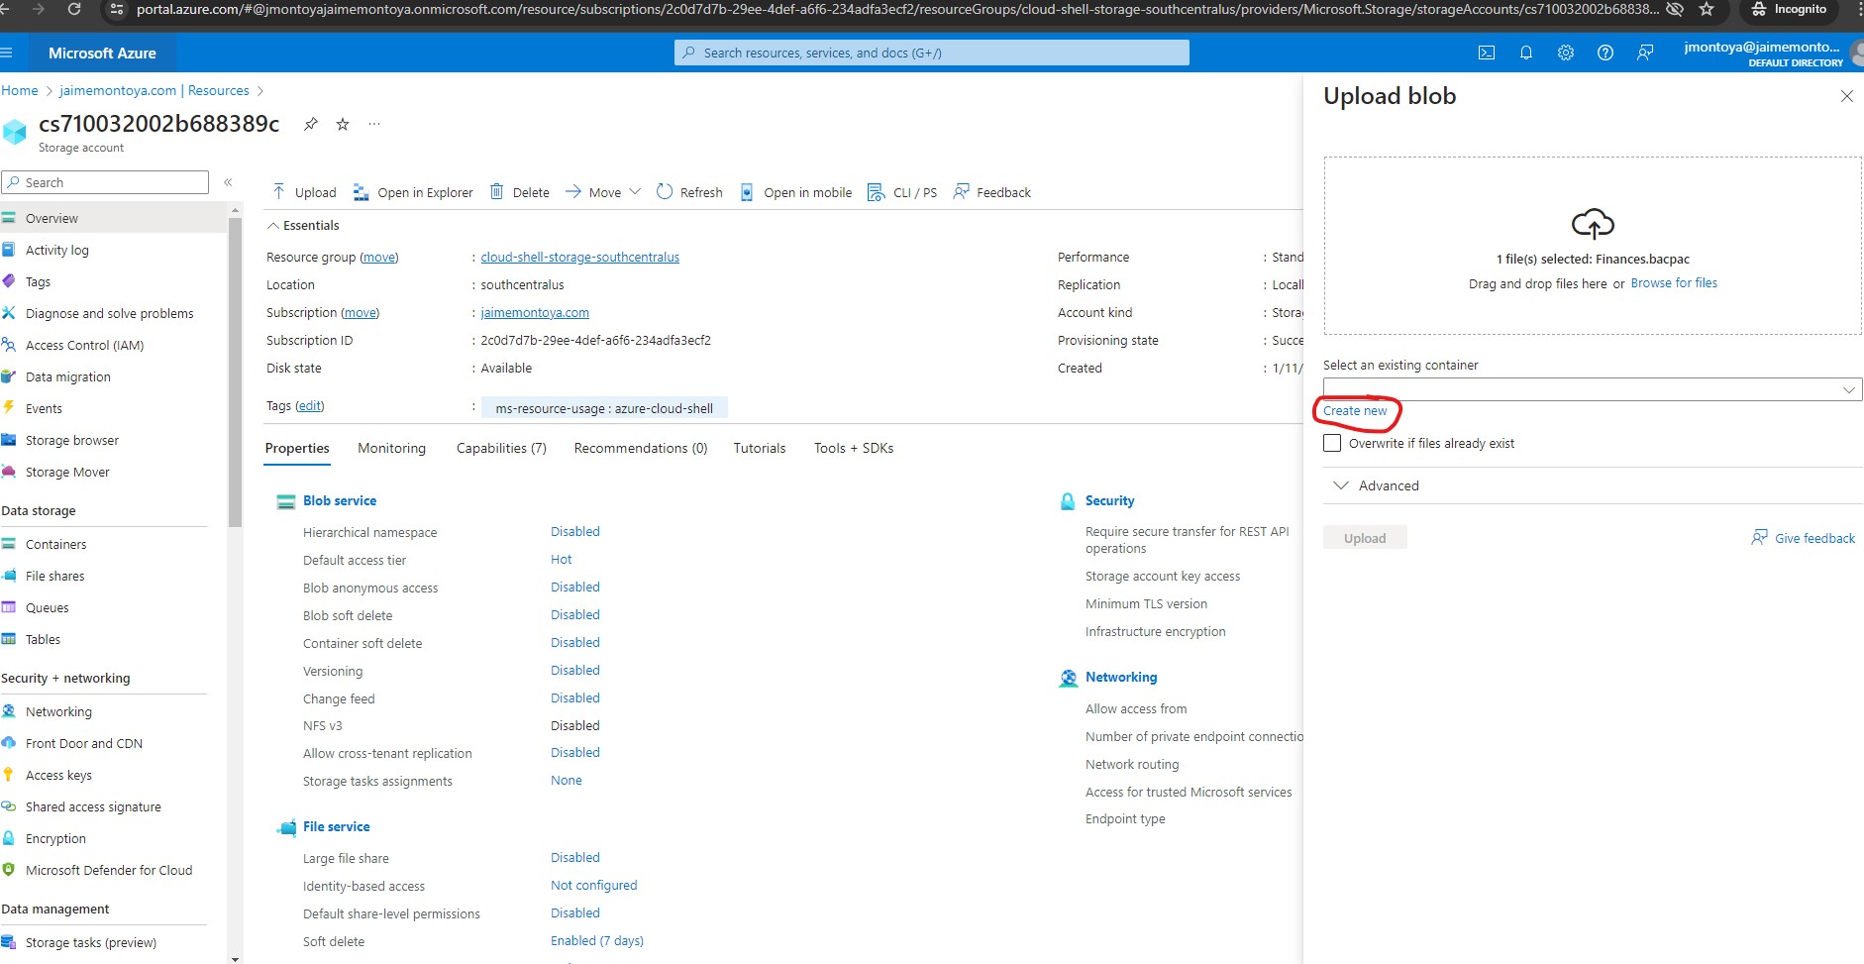Image resolution: width=1864 pixels, height=964 pixels.
Task: Select the Properties tab
Action: click(x=297, y=448)
